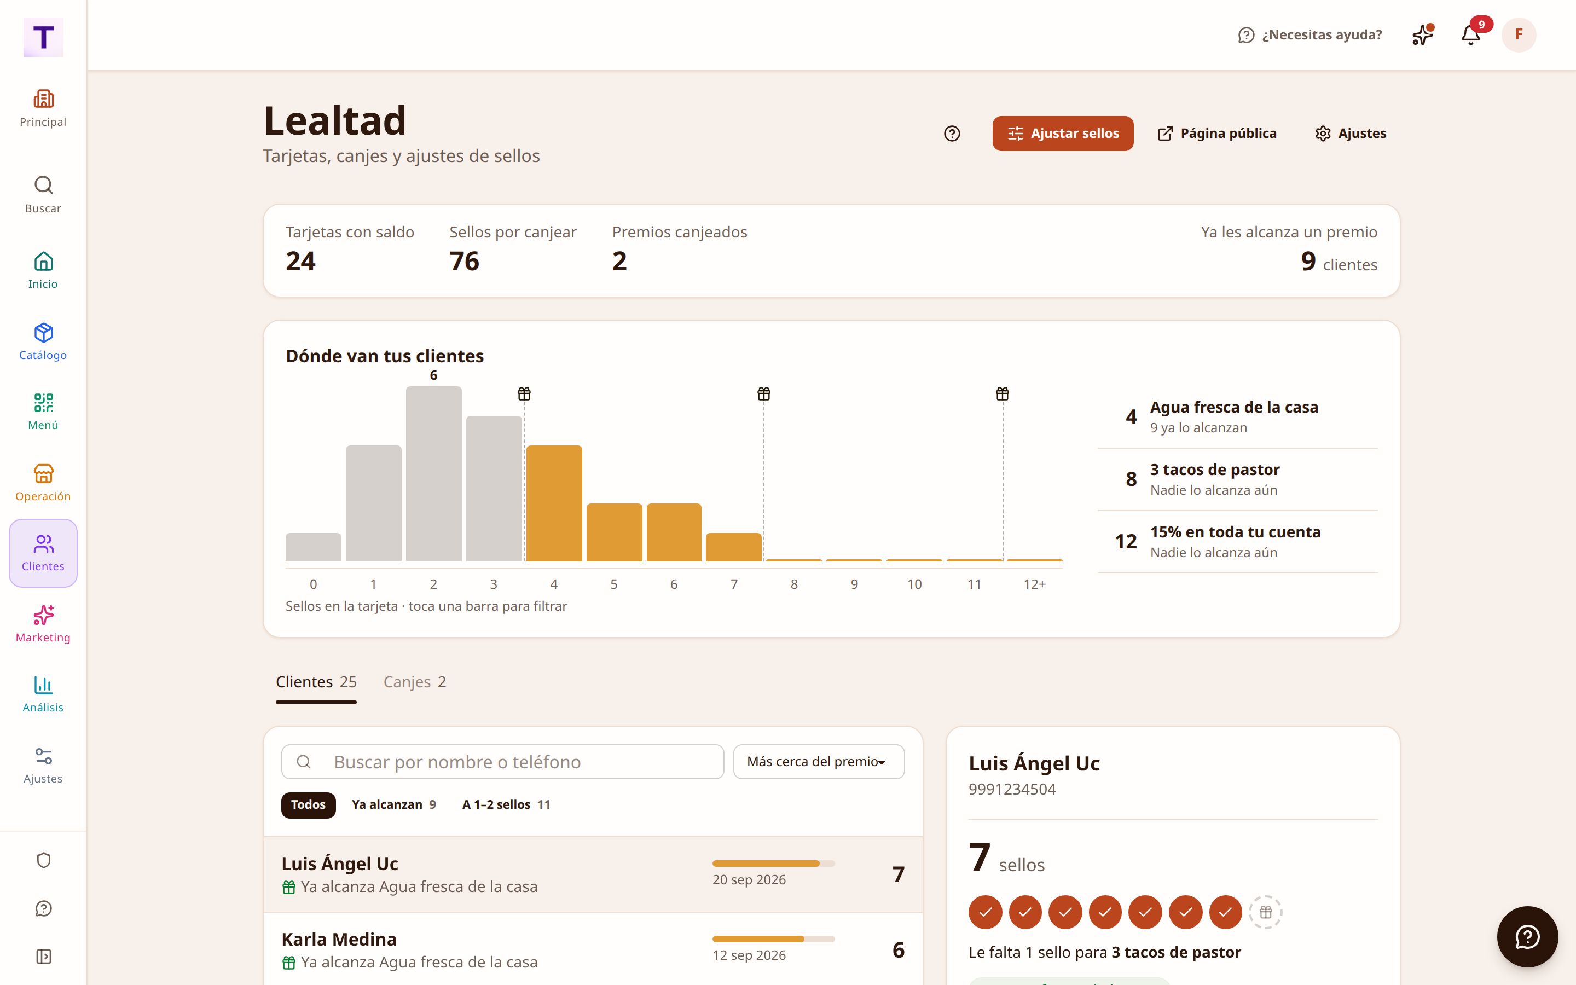The height and width of the screenshot is (985, 1576).
Task: Click the shield icon in sidebar
Action: pyautogui.click(x=44, y=861)
